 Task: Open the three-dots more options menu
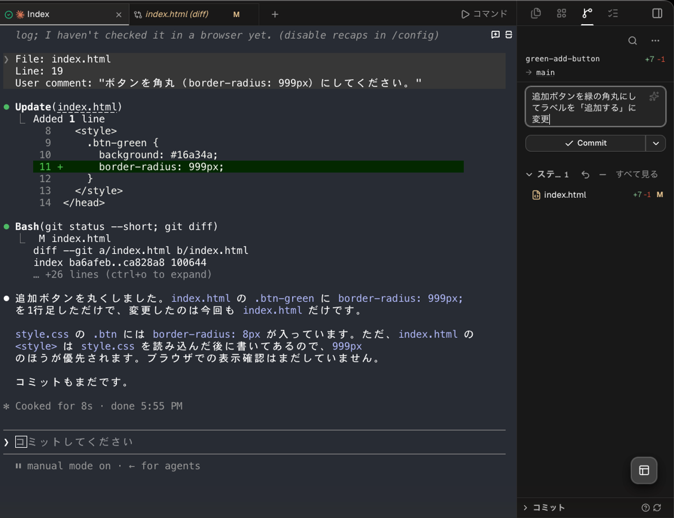point(655,40)
